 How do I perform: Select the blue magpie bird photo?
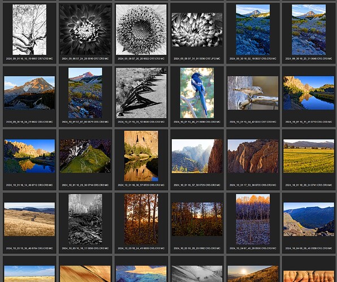pos(197,93)
